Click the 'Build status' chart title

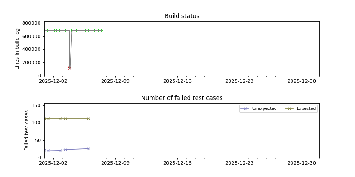click(x=182, y=16)
